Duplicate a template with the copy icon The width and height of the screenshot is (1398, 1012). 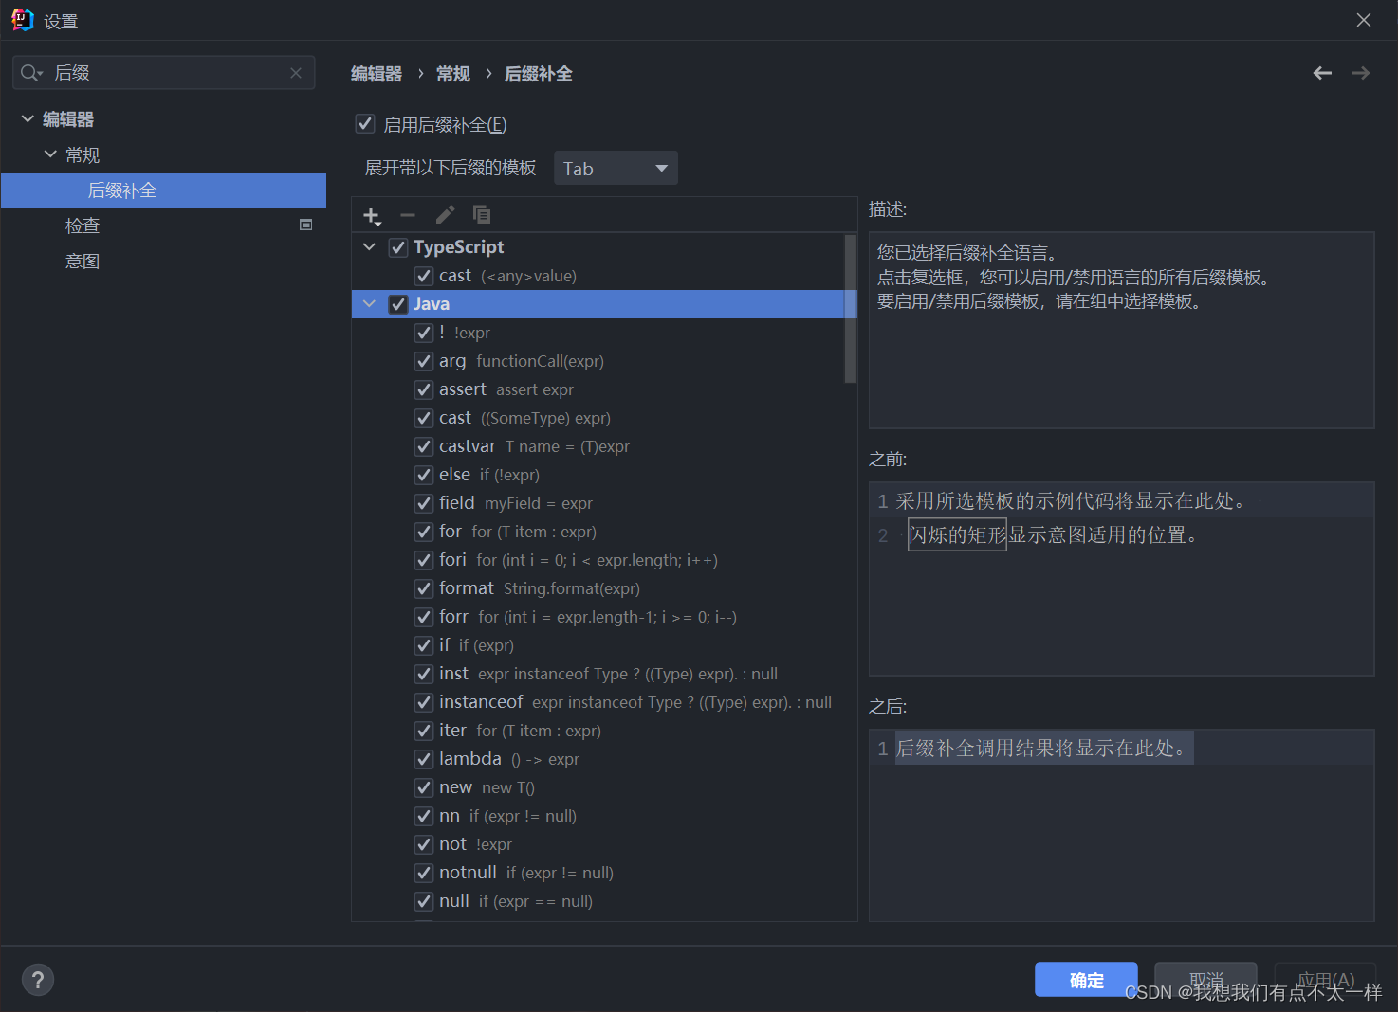tap(482, 214)
